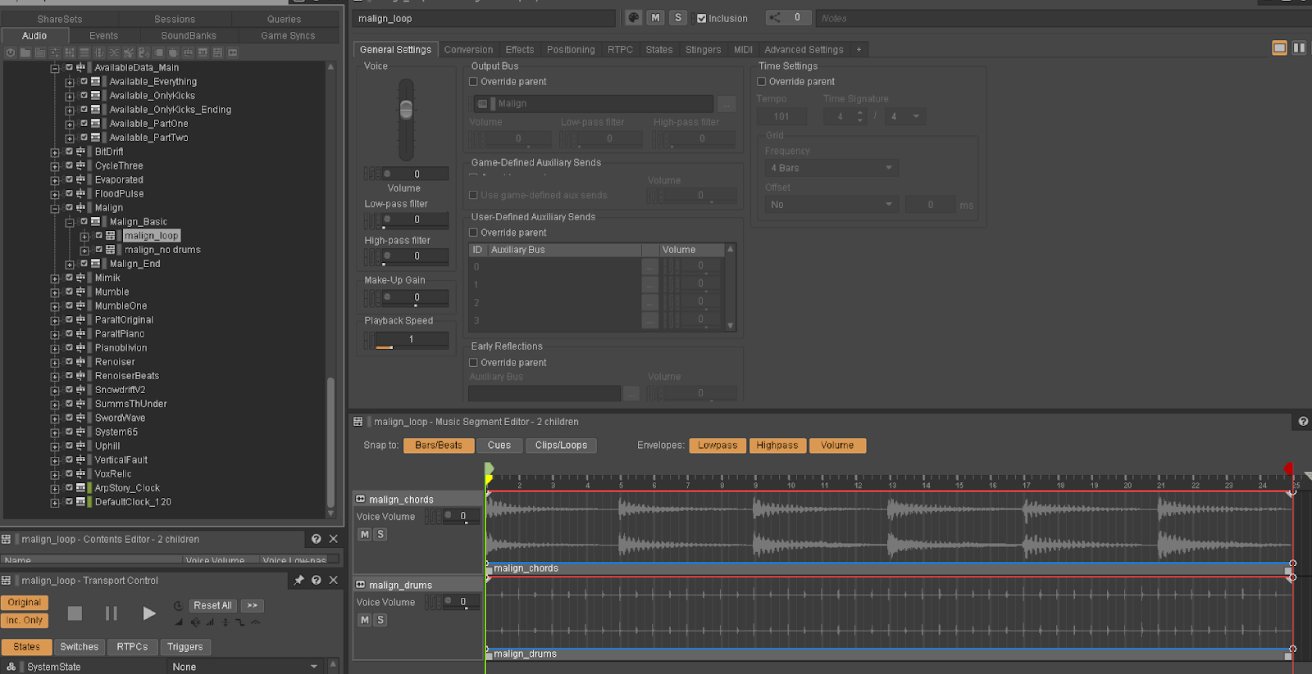Click the malign_drums track icon
The width and height of the screenshot is (1312, 674).
click(x=360, y=585)
